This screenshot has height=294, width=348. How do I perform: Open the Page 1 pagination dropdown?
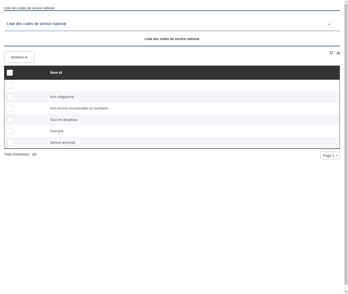click(x=330, y=155)
